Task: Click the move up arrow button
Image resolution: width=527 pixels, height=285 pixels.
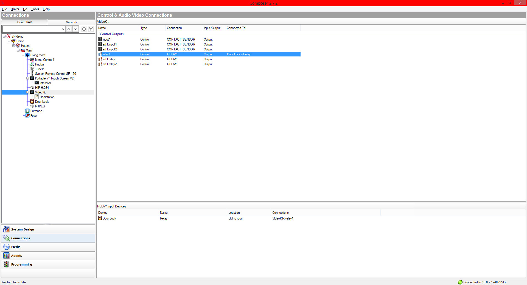Action: pyautogui.click(x=69, y=29)
